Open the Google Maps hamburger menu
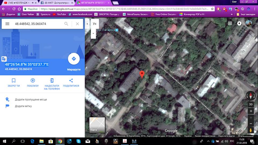Screen dimensions: 258x145 click(x=7, y=24)
